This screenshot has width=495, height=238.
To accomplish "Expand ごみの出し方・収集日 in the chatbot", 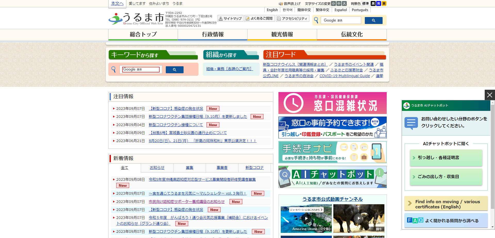I will pyautogui.click(x=446, y=177).
